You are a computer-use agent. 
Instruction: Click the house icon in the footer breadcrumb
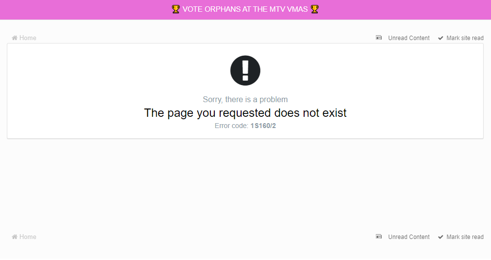(15, 237)
